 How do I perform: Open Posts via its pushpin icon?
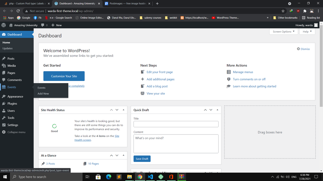tap(4, 59)
